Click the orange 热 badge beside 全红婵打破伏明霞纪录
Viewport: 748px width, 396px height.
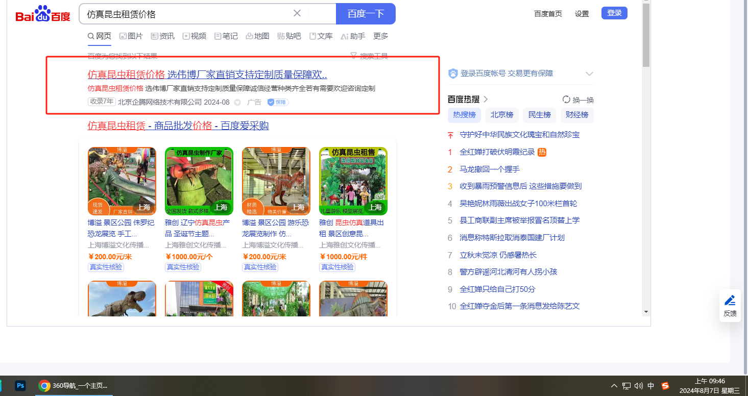click(x=542, y=152)
